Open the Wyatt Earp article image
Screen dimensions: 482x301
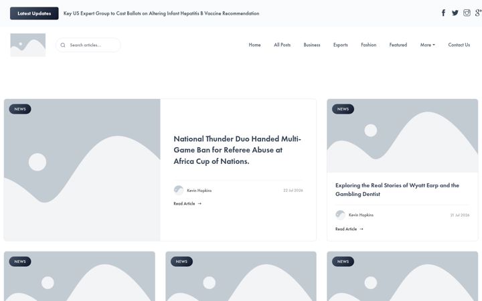402,136
